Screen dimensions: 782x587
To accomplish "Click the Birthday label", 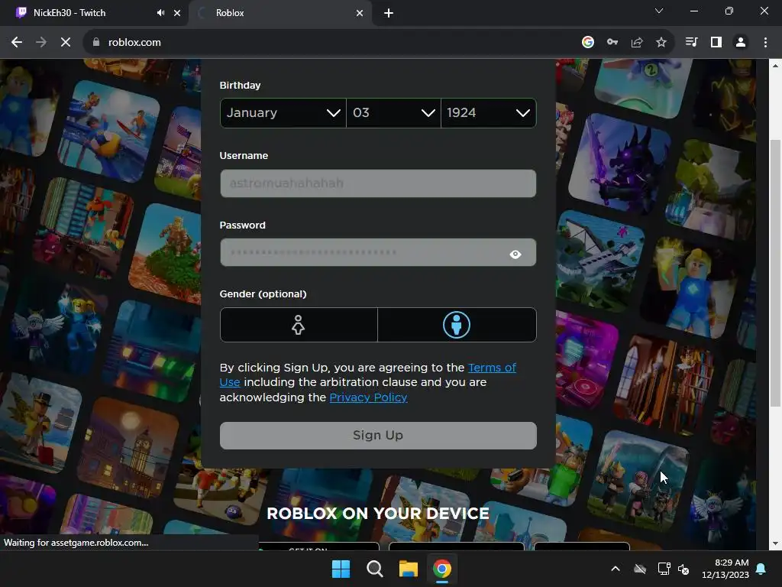I will point(240,86).
